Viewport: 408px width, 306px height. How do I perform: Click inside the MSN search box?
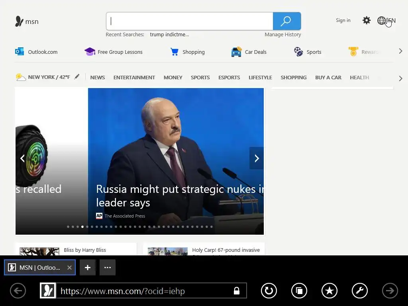[x=189, y=21]
